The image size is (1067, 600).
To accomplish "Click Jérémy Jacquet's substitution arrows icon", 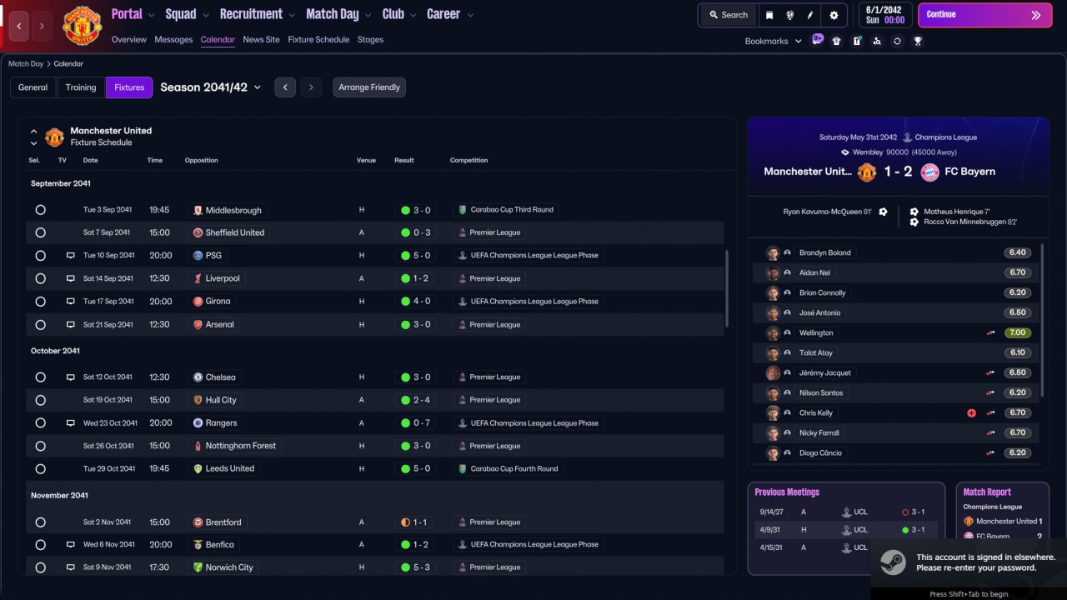I will [x=990, y=373].
